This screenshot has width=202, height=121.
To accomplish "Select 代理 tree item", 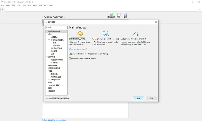I will pyautogui.click(x=50, y=82).
